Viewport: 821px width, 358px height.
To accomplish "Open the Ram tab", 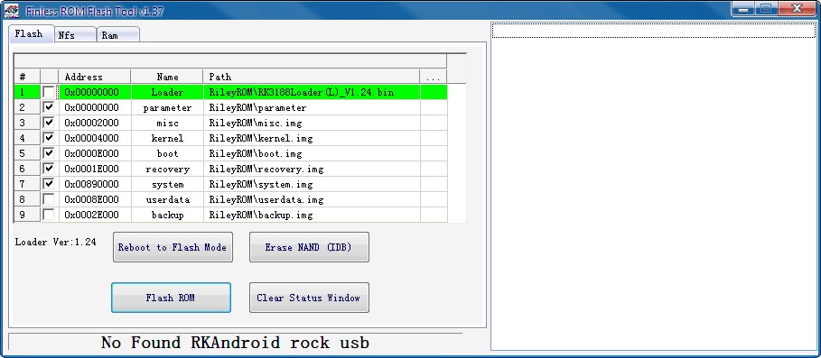I will (118, 35).
